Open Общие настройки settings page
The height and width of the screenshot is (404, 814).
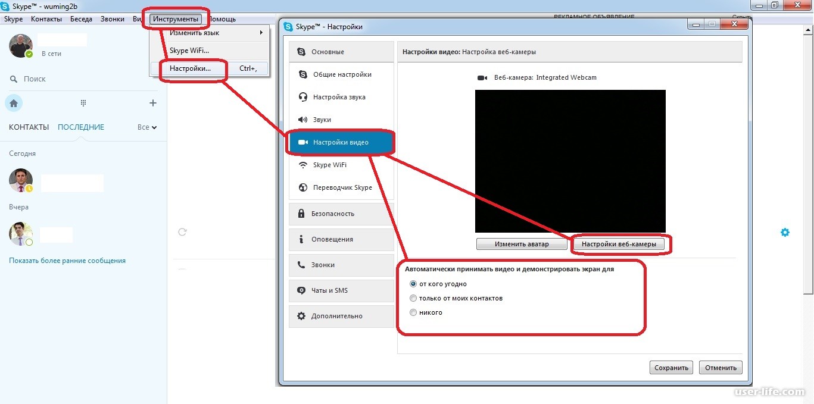click(342, 74)
